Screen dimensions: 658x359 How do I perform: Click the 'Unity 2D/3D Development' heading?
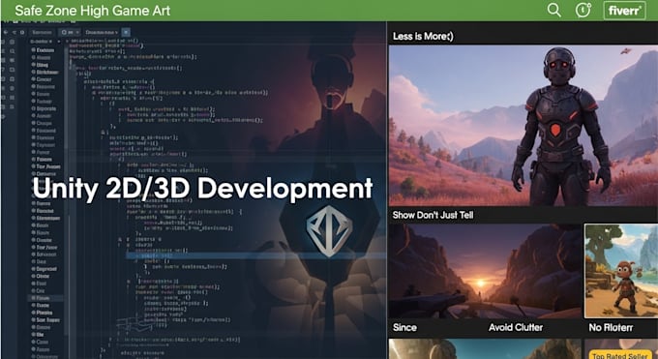[202, 189]
